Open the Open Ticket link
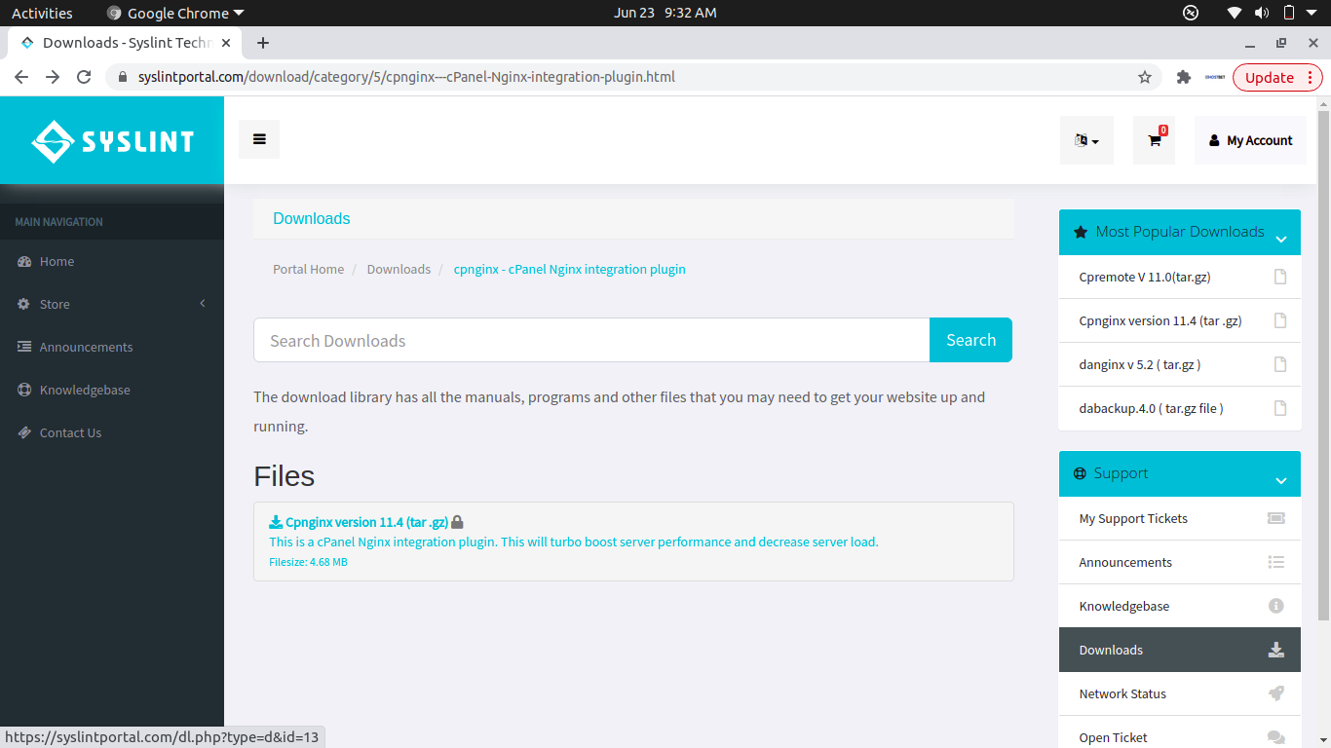This screenshot has width=1331, height=748. coord(1114,737)
